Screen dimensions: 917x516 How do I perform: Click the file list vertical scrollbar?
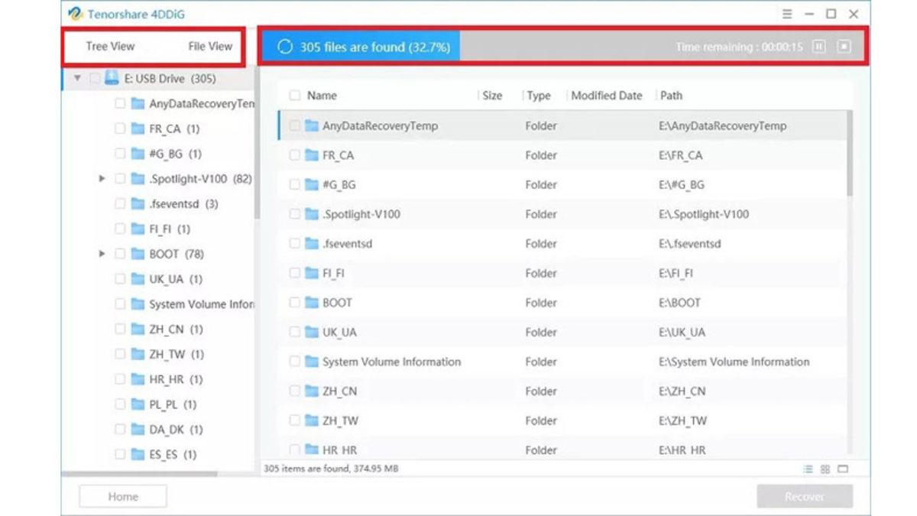point(849,153)
